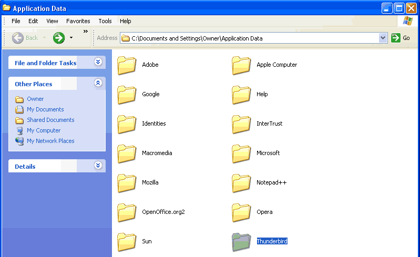The image size is (420, 257).
Task: Click the Windows flag logo
Action: click(408, 21)
